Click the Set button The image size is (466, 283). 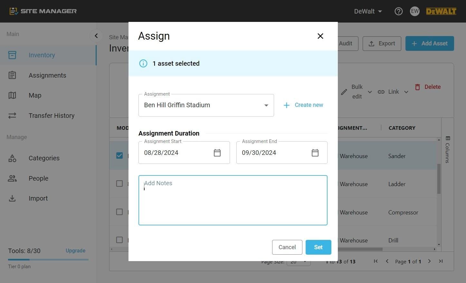click(318, 247)
